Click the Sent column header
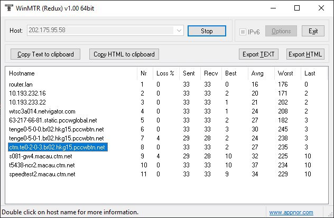Viewport: 334px width, 218px height. [x=190, y=73]
